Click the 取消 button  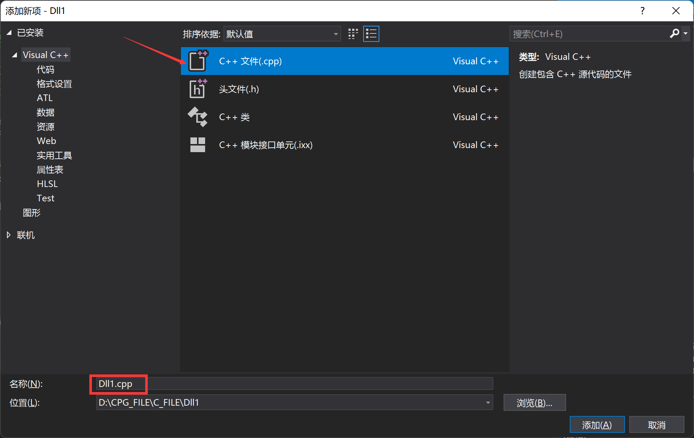[657, 425]
